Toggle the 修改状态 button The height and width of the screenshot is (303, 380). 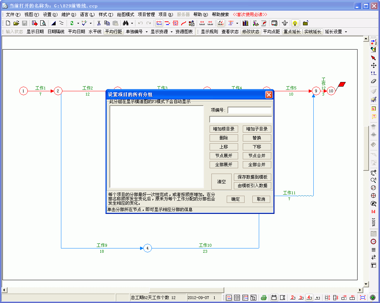pos(251,32)
